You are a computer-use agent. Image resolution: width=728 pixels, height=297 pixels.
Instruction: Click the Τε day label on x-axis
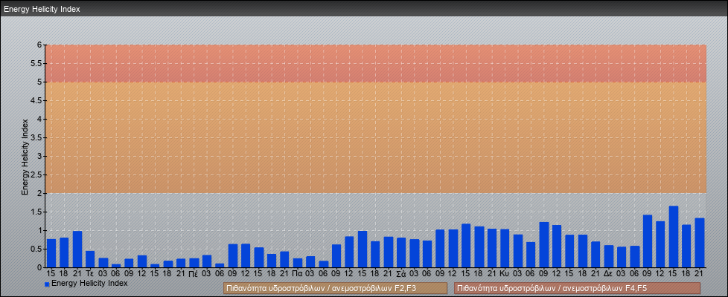[90, 273]
